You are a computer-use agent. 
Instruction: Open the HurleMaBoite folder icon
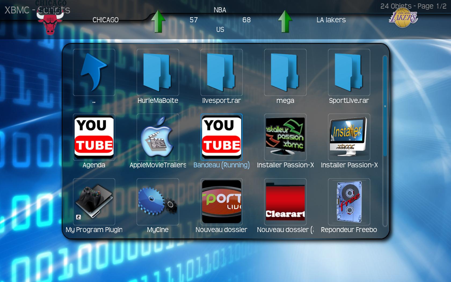[158, 72]
